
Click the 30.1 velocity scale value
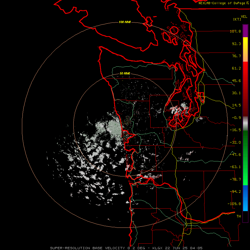click(236, 93)
